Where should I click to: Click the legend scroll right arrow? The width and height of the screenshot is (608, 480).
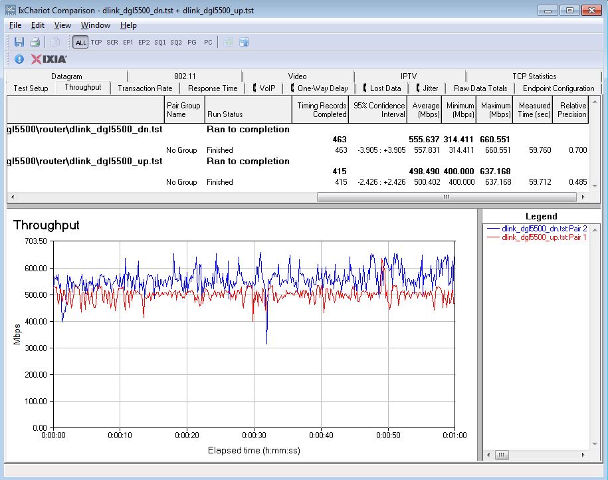[x=583, y=455]
